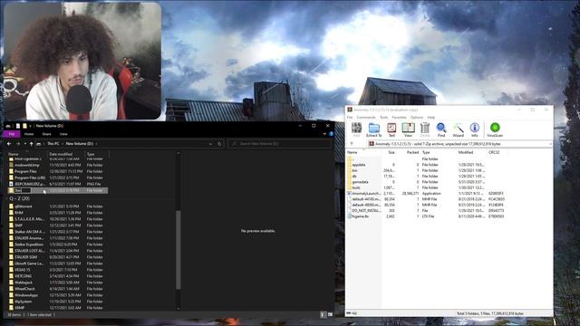Select the appdata folder in the archive
Viewport: 580px width, 326px height.
(x=359, y=165)
